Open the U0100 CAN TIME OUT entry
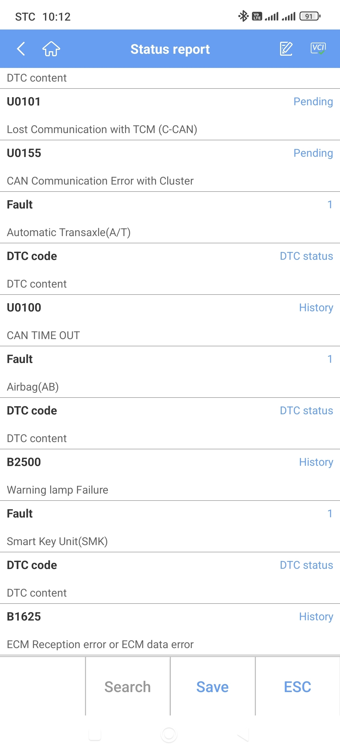This screenshot has height=755, width=340. (24, 308)
